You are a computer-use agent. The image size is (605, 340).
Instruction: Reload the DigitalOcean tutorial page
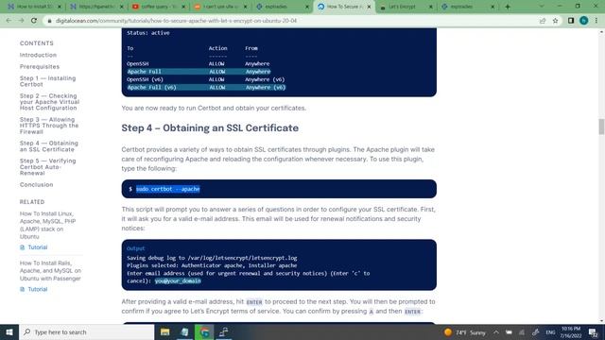pyautogui.click(x=34, y=21)
